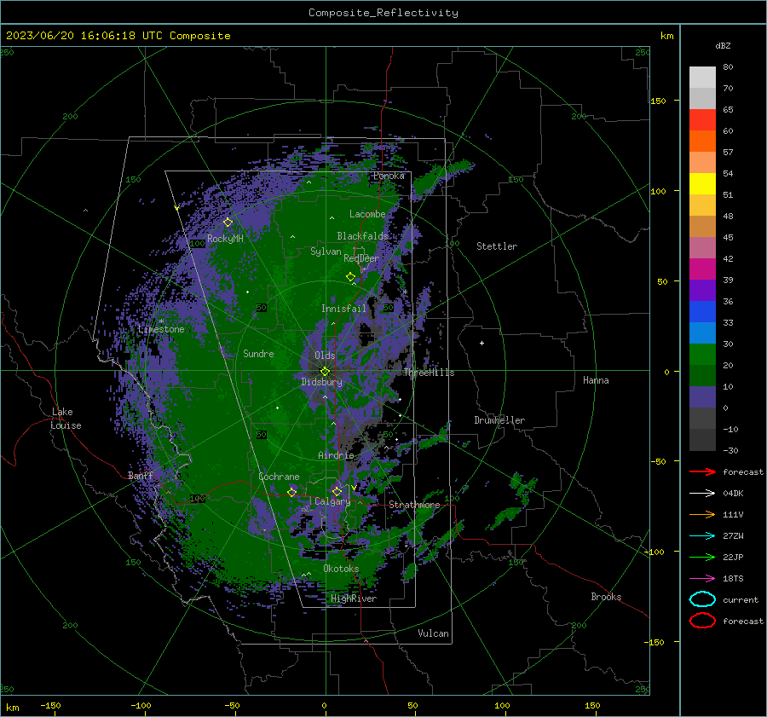This screenshot has height=717, width=767.
Task: Click the '27ZW' legend text
Action: [x=733, y=535]
